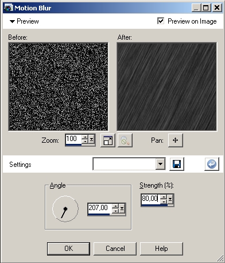225x263 pixels.
Task: Decrease angle with the down spinner arrow
Action: [x=115, y=211]
